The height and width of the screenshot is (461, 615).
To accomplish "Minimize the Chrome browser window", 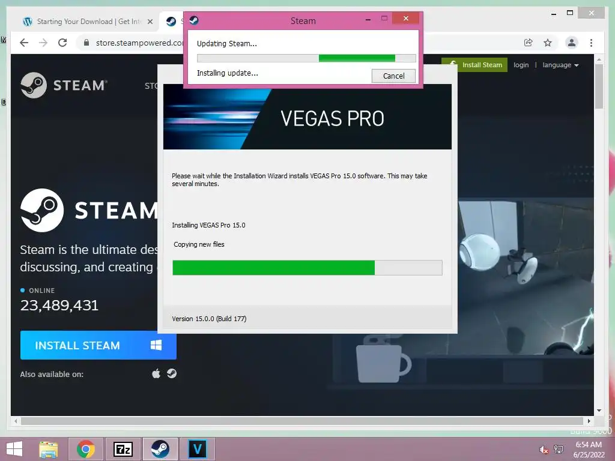I will click(x=553, y=13).
